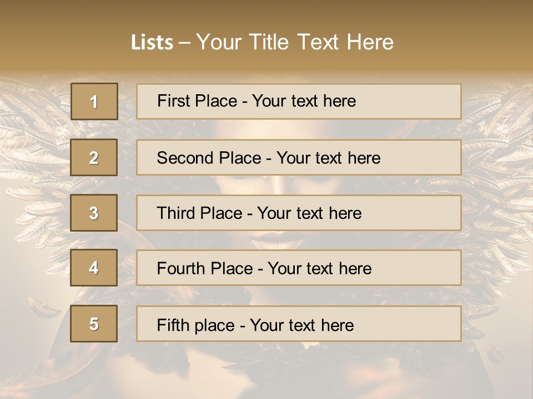Select the number 4 box
The image size is (533, 399).
pyautogui.click(x=94, y=268)
